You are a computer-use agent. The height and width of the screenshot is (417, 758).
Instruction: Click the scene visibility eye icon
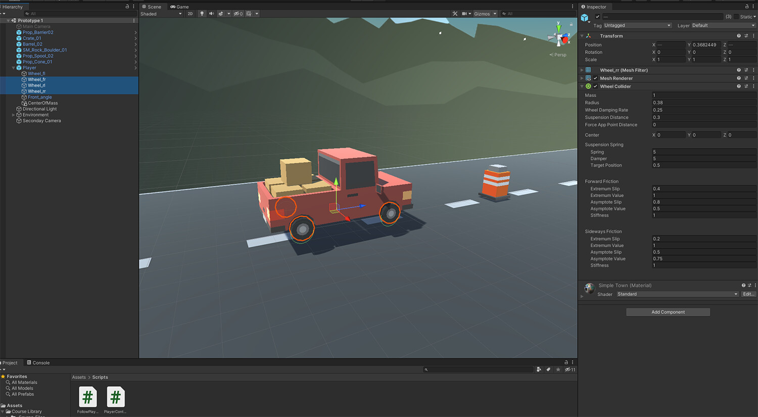[x=236, y=14]
